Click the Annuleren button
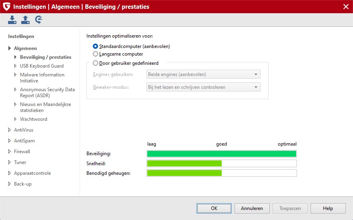The width and height of the screenshot is (353, 220). pyautogui.click(x=252, y=208)
